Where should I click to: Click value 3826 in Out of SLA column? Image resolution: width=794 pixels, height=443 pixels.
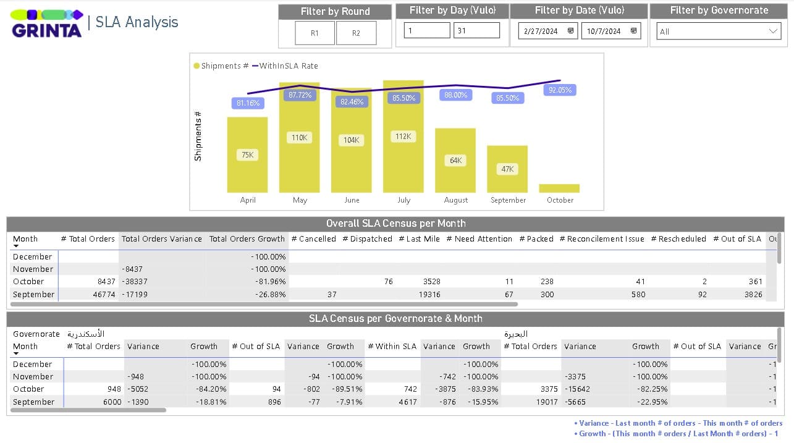[x=753, y=295]
